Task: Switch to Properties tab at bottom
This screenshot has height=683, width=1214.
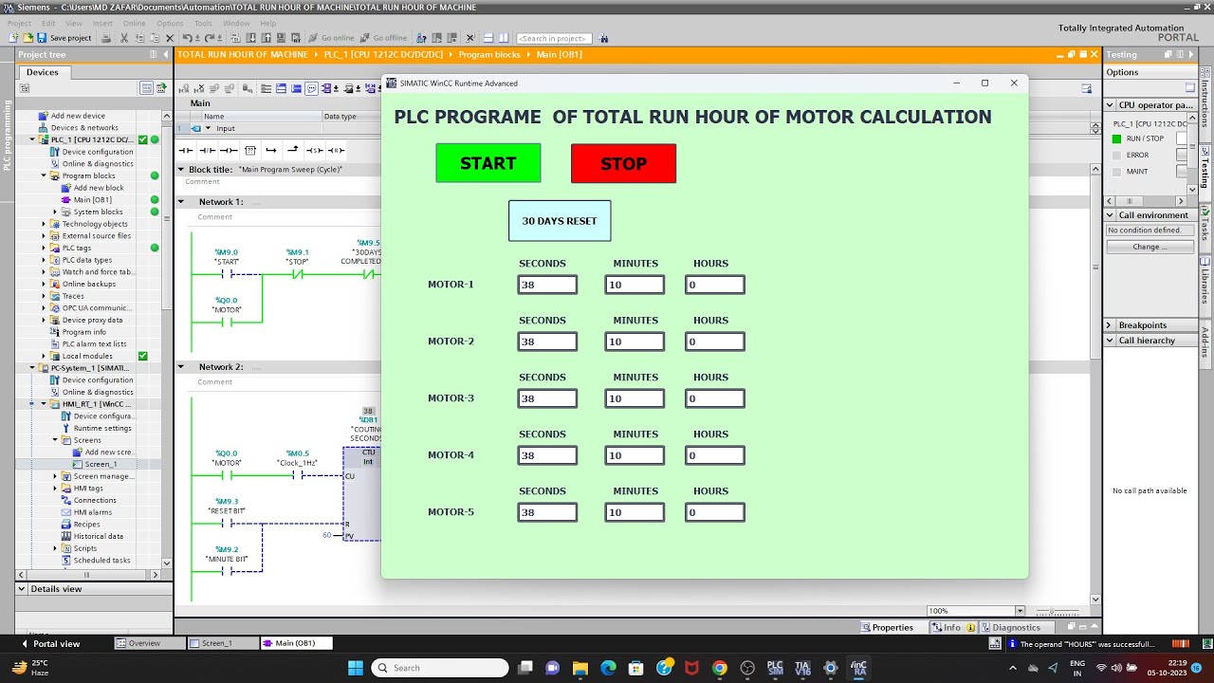Action: pos(886,627)
